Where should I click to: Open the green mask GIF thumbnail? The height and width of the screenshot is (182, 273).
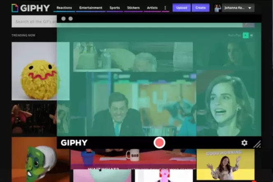coord(40,159)
